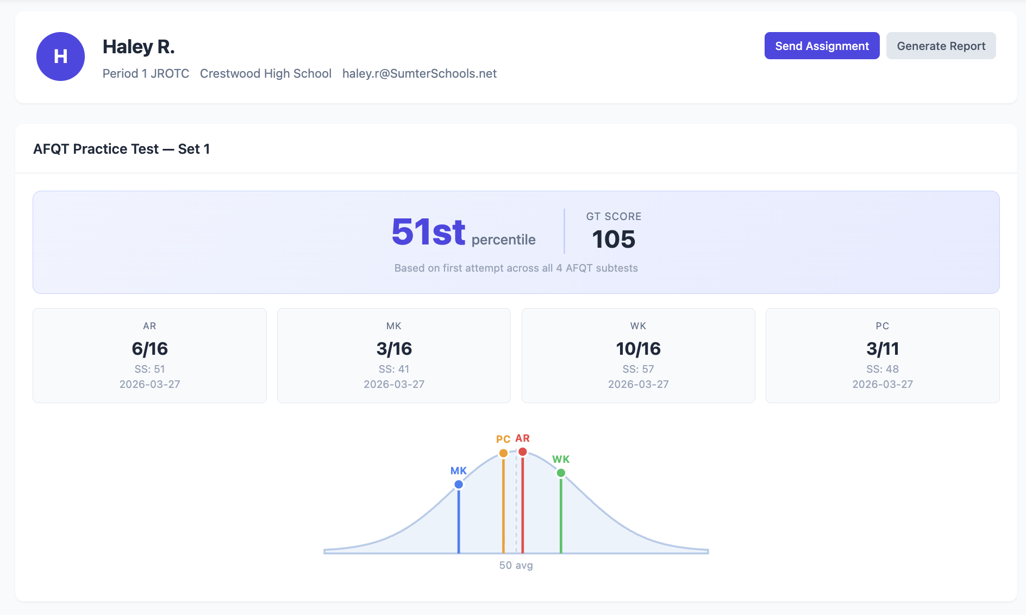Click the 50 avg label below curve
This screenshot has width=1026, height=615.
coord(516,565)
